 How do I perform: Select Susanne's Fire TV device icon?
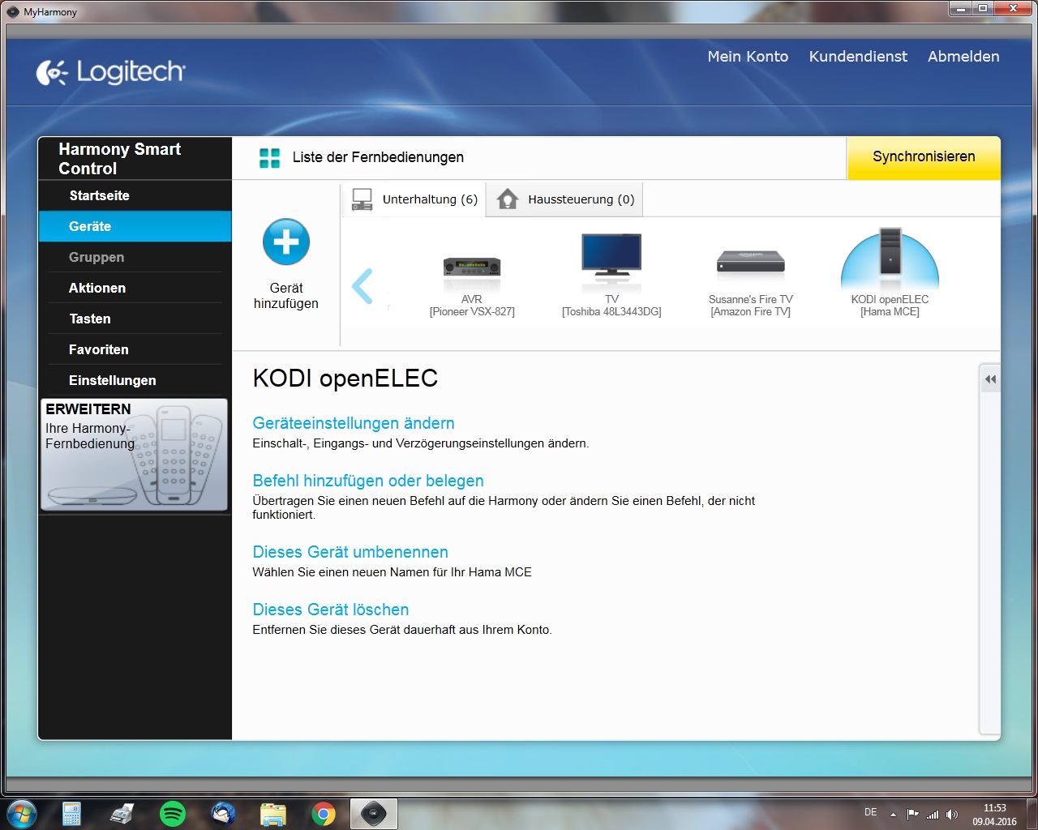coord(750,262)
